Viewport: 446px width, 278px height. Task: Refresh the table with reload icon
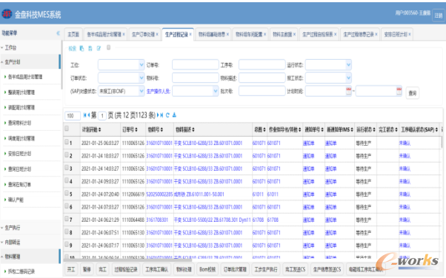pos(167,115)
